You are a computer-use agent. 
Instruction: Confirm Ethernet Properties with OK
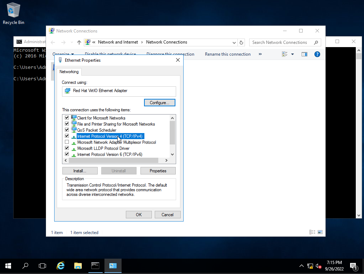[x=139, y=215]
